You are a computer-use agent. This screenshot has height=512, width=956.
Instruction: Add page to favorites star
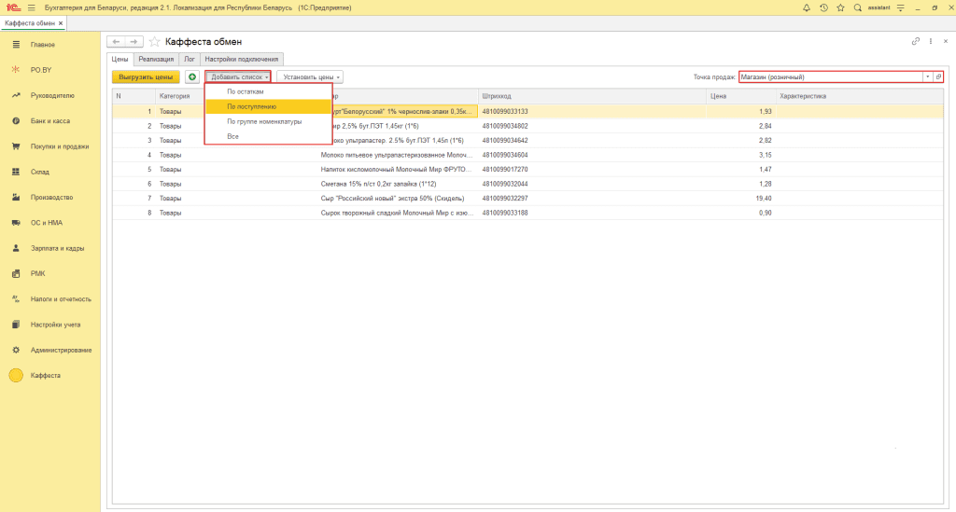[x=154, y=41]
